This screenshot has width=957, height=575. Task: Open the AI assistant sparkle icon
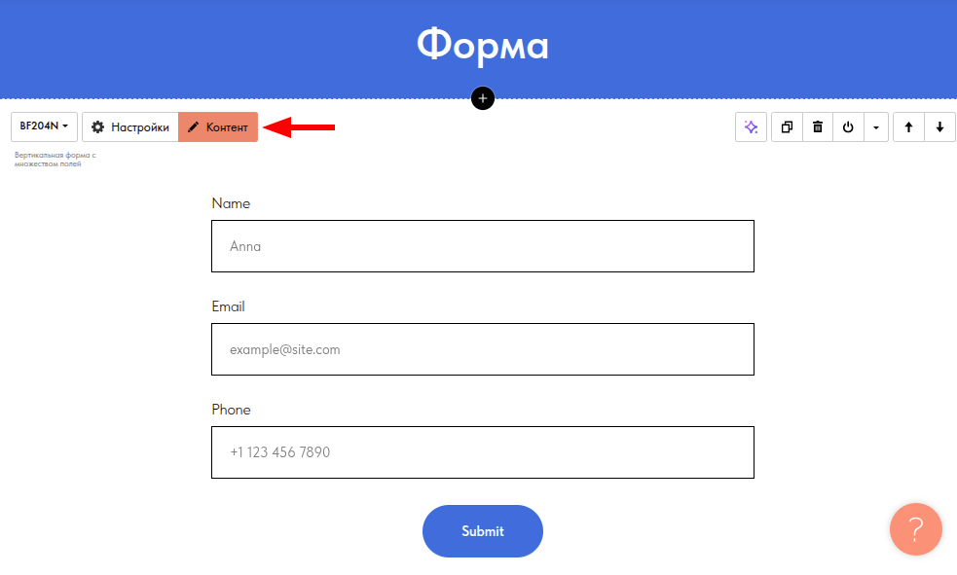pyautogui.click(x=751, y=127)
